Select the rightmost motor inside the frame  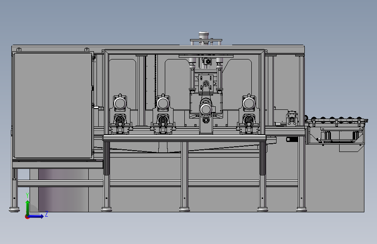point(249,103)
